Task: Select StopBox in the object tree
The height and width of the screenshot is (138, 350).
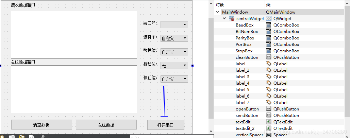Action: (244, 51)
